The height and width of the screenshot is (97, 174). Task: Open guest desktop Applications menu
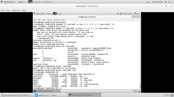(40, 14)
